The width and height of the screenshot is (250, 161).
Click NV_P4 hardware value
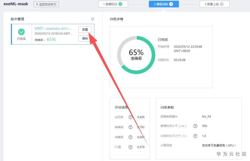coord(206,117)
